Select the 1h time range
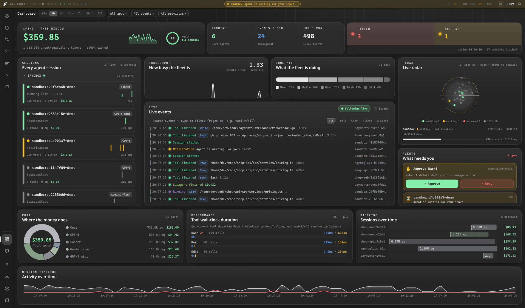 pos(53,13)
